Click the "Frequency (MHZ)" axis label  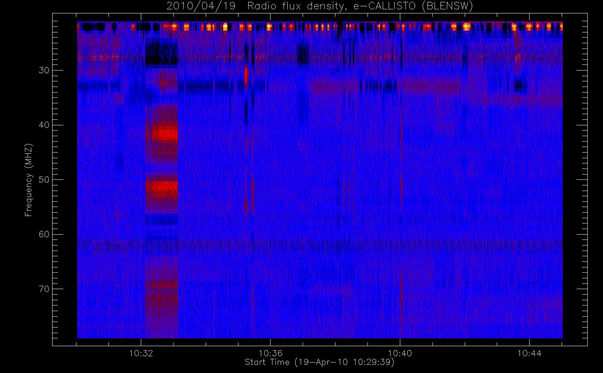coord(29,180)
